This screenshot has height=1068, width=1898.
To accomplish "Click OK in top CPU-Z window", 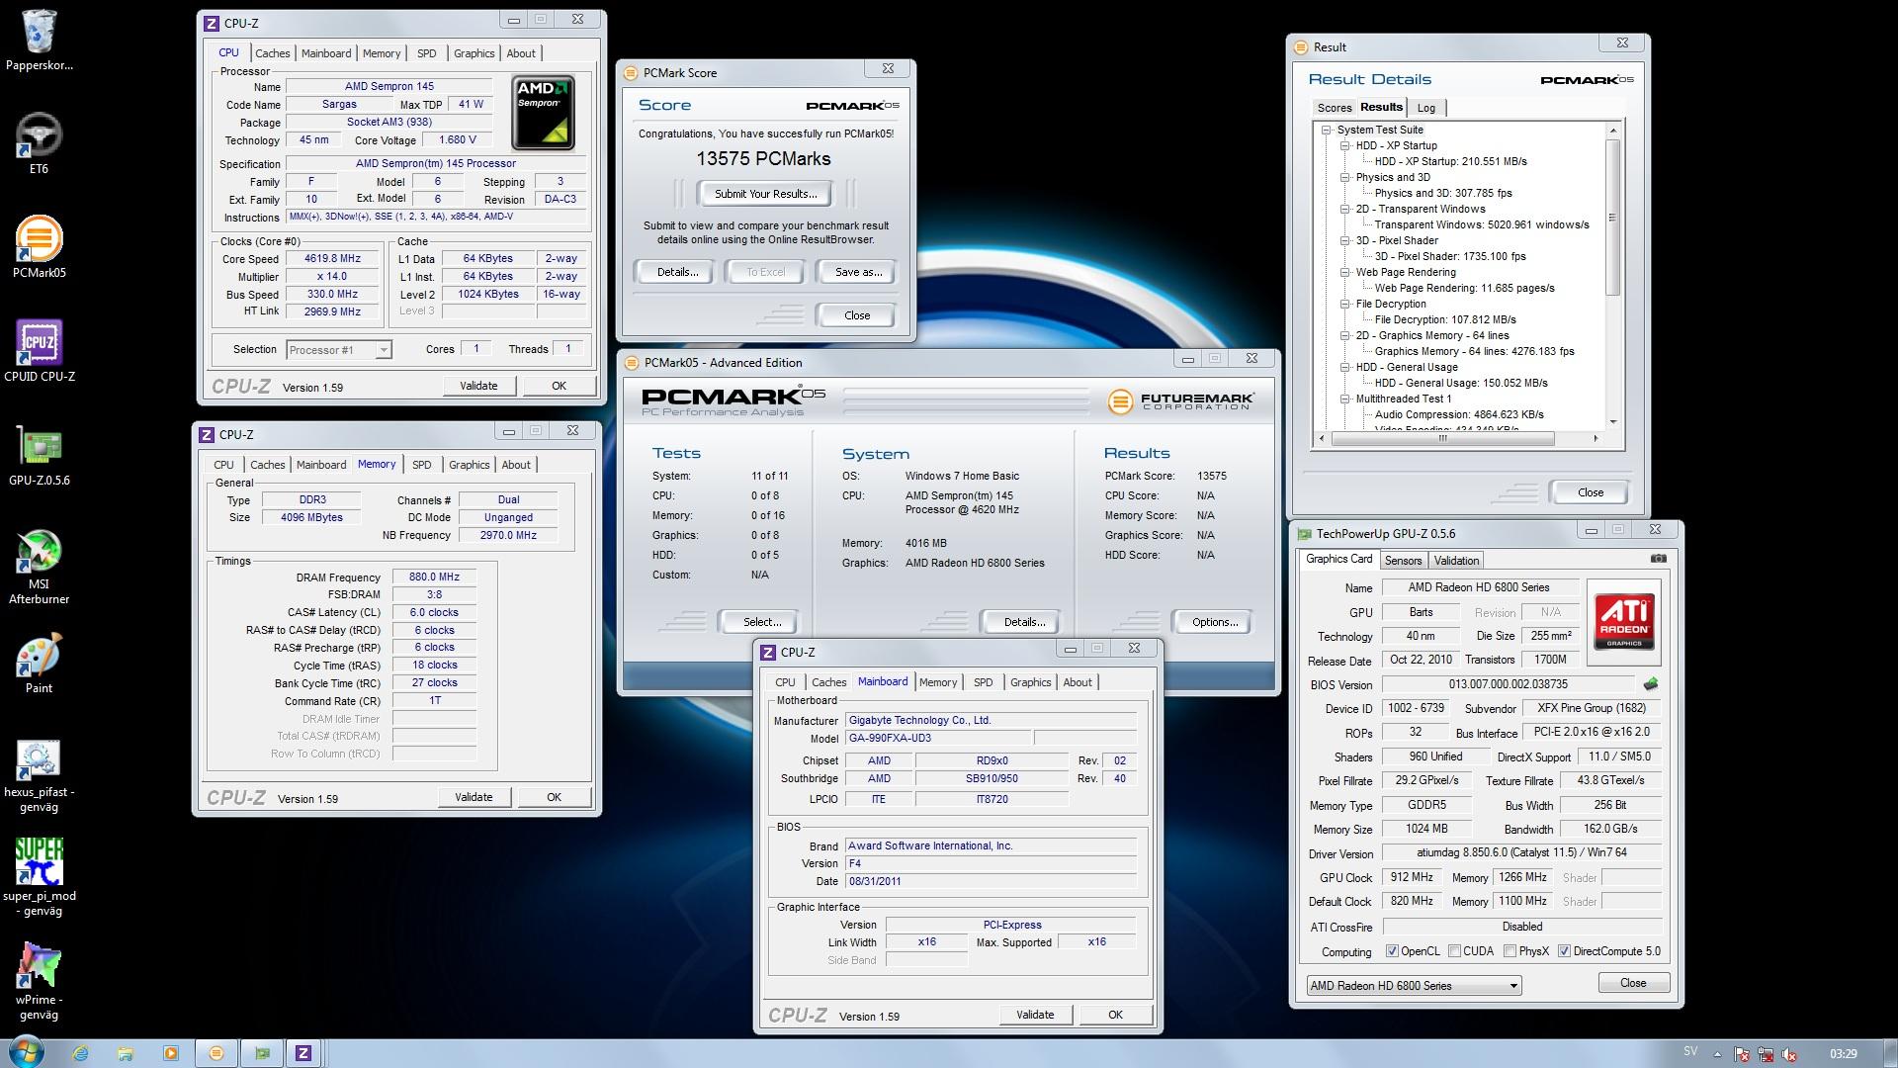I will [x=559, y=386].
